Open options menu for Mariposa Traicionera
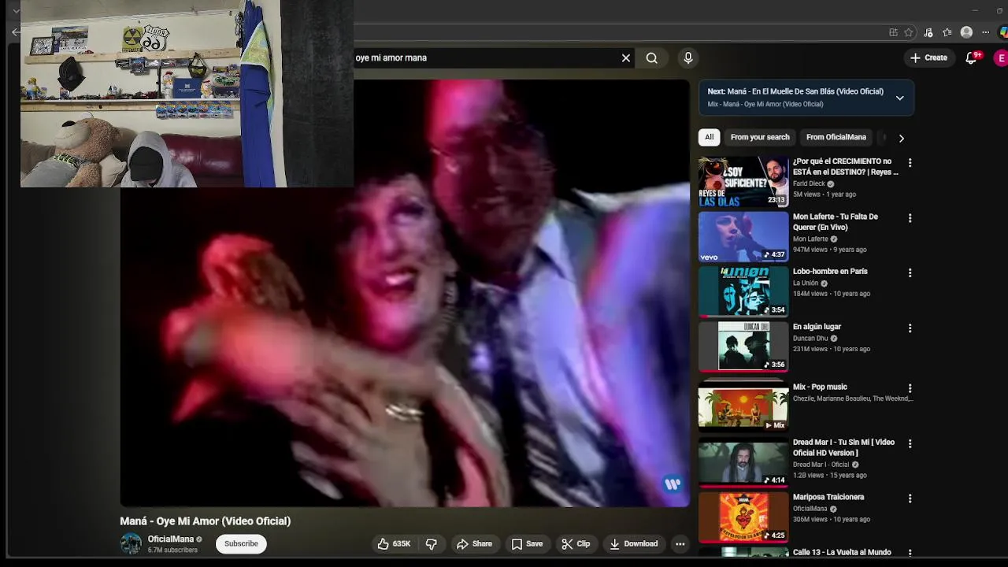1008x567 pixels. (910, 498)
